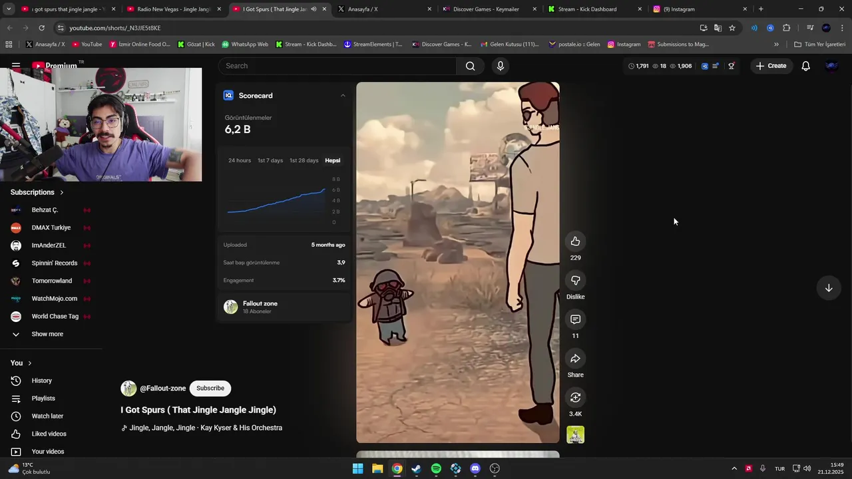The height and width of the screenshot is (479, 852).
Task: Open the comments with 11 replies
Action: click(x=575, y=319)
